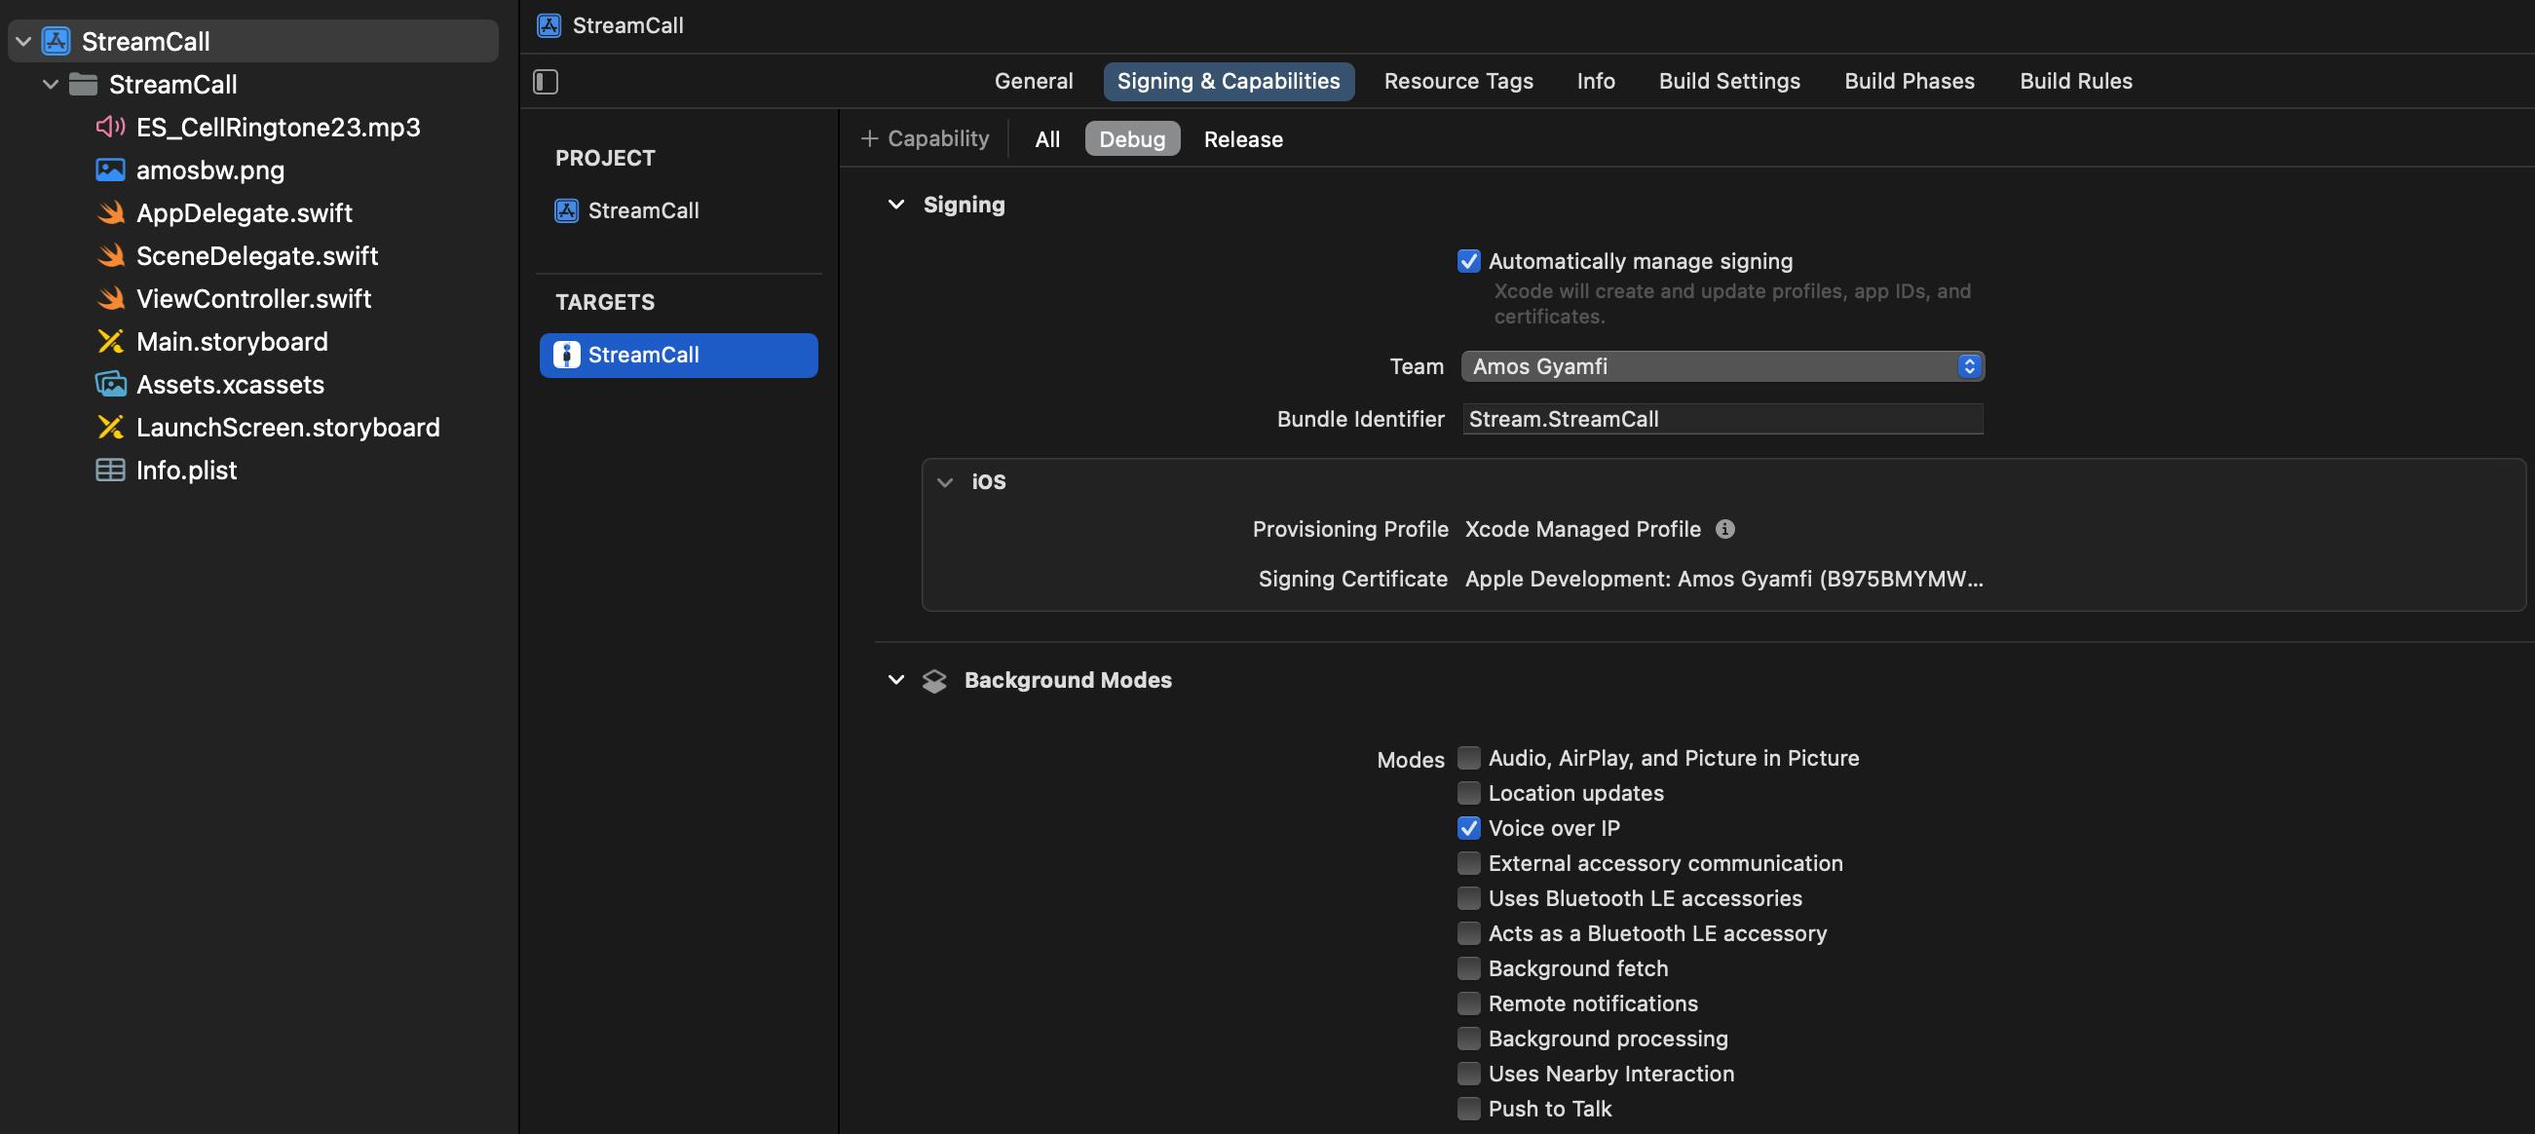Click the Assets.xcassets icon in file navigator
This screenshot has width=2535, height=1134.
pos(110,384)
